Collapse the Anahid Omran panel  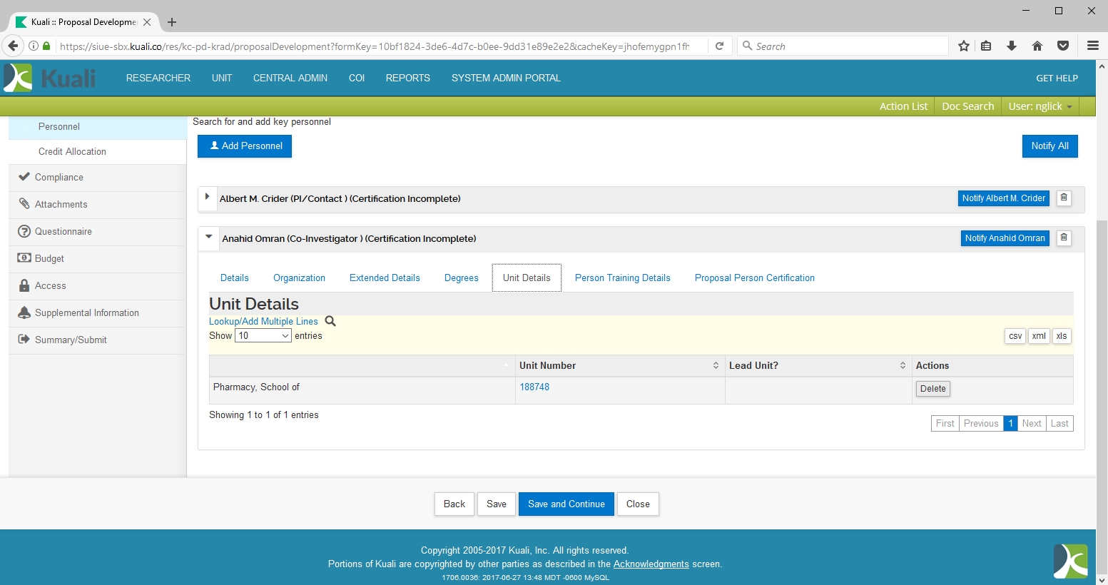(209, 237)
